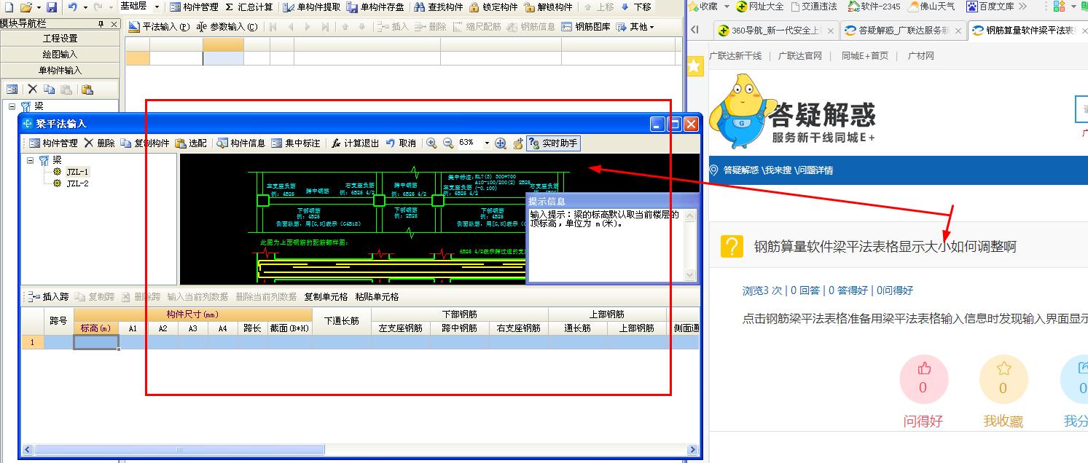Click the 下通长筋 column header
Viewport: 1088px width, 463px height.
click(x=342, y=321)
